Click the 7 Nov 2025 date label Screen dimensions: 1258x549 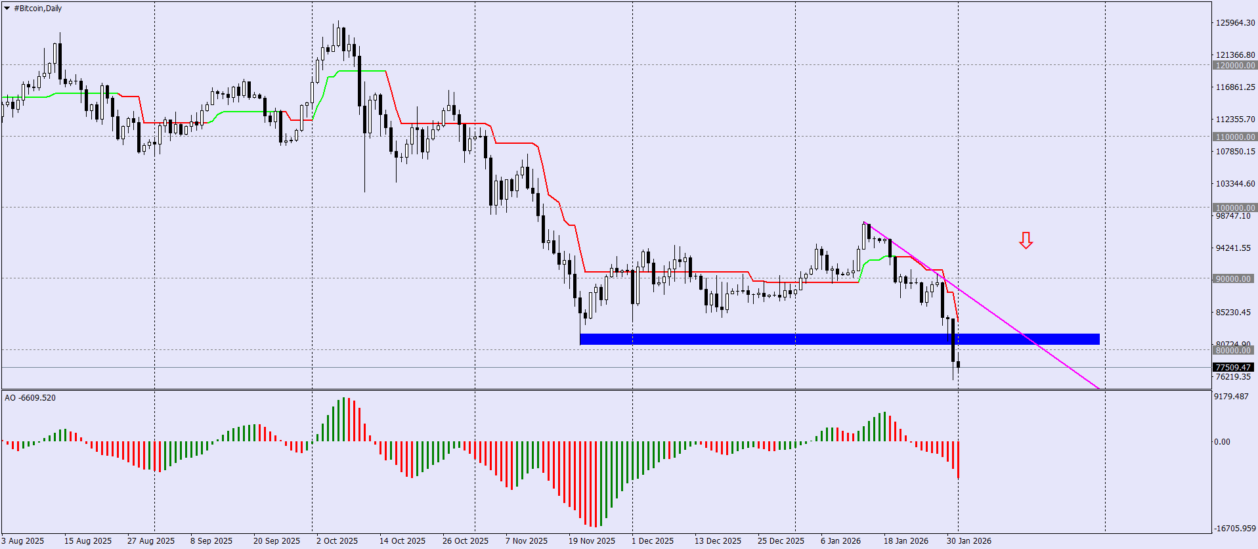click(527, 541)
